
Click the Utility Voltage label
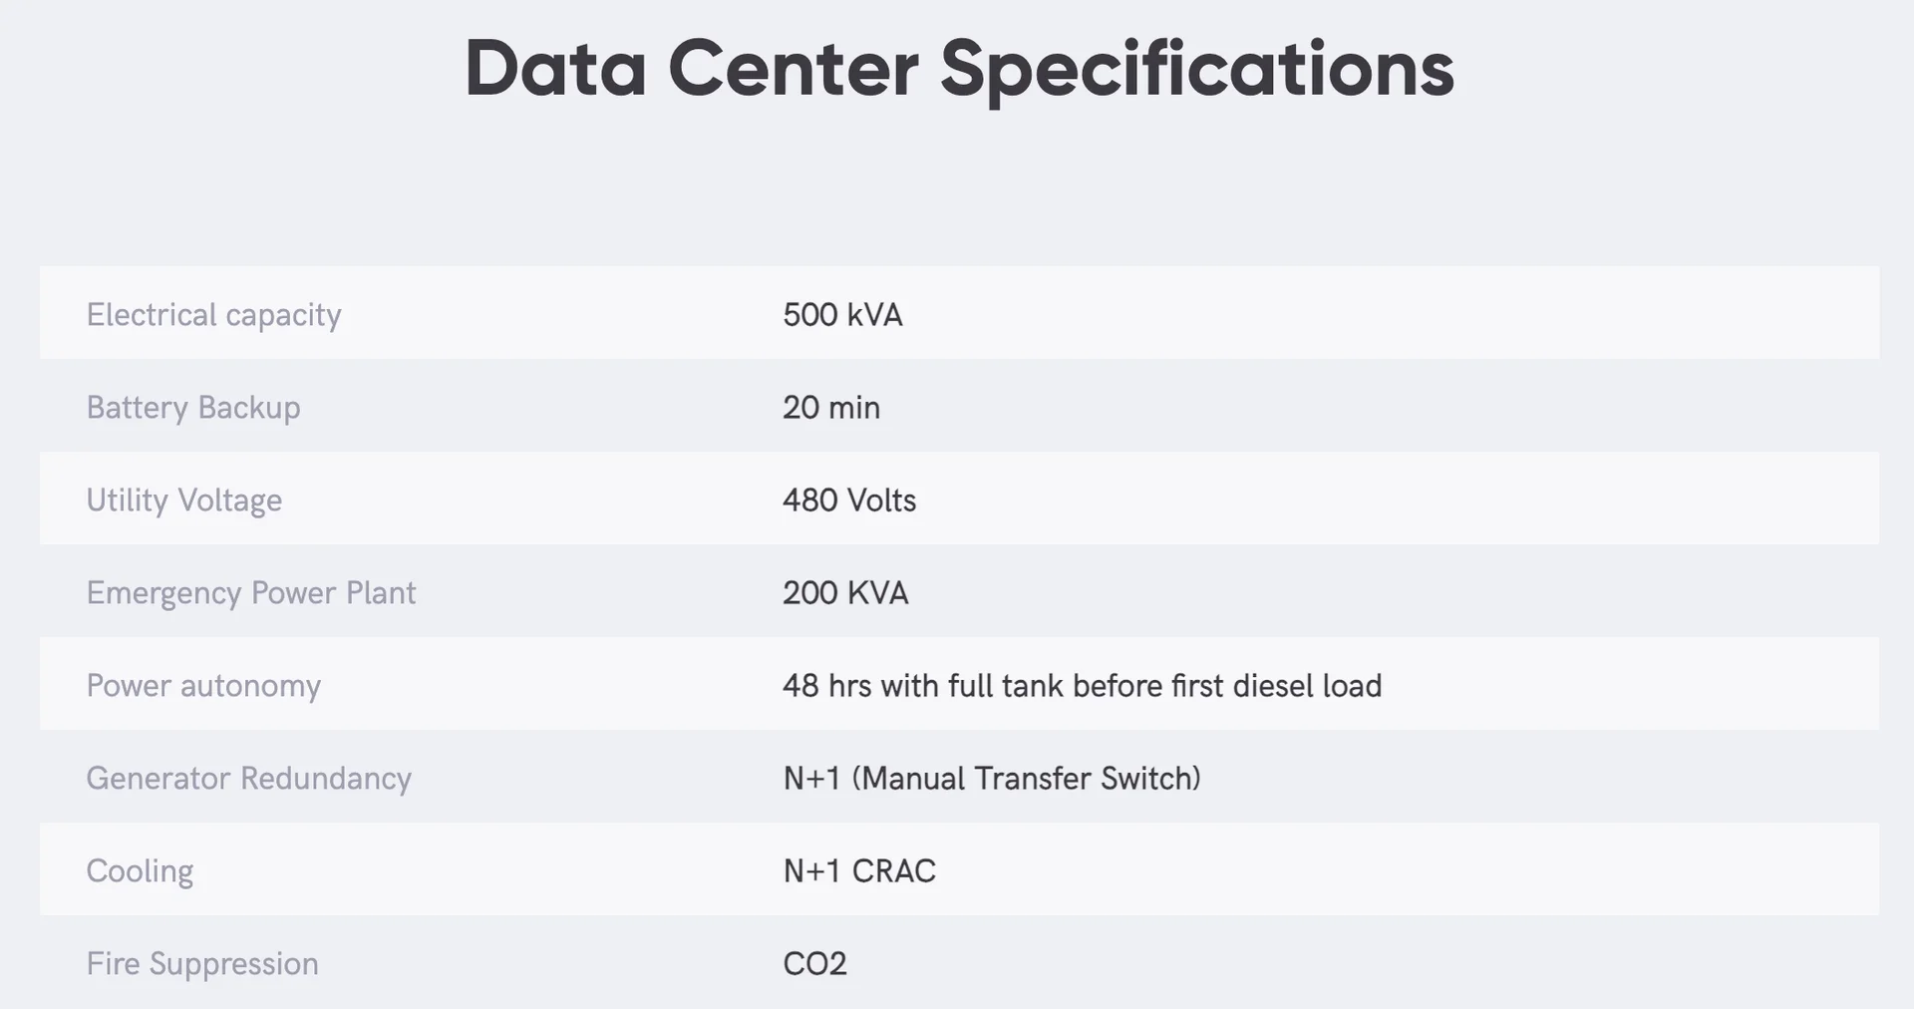point(184,500)
